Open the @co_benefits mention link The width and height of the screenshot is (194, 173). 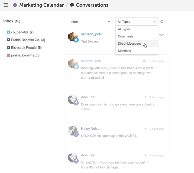[110, 68]
